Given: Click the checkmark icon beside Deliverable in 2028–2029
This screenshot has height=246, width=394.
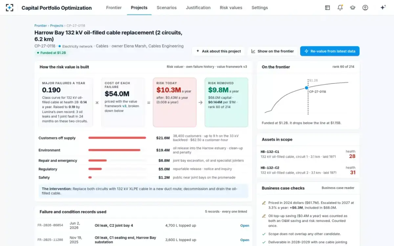Looking at the screenshot, I should (264, 242).
